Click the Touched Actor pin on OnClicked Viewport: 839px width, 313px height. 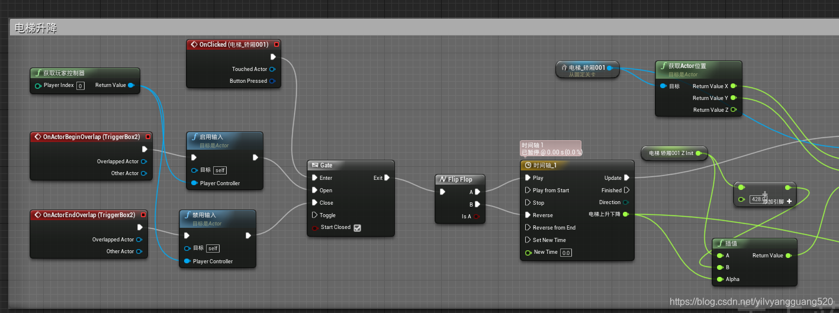272,69
